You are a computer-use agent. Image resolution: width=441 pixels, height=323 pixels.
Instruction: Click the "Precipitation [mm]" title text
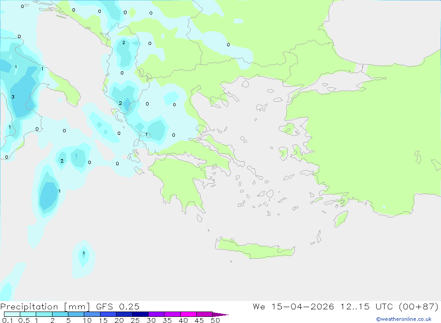click(45, 307)
